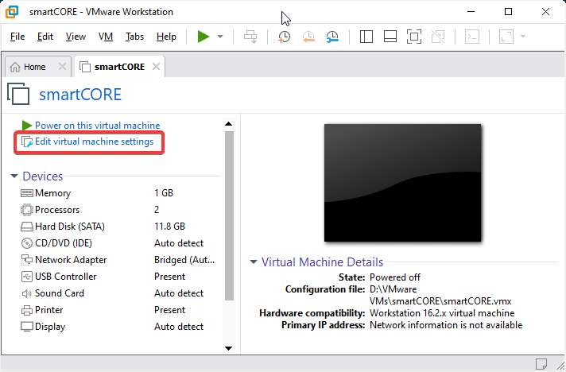Click the Bridged (Aut... network value

click(184, 260)
